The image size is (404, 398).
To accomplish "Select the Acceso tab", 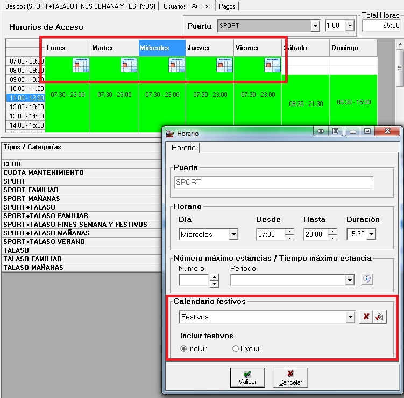I will pyautogui.click(x=202, y=6).
